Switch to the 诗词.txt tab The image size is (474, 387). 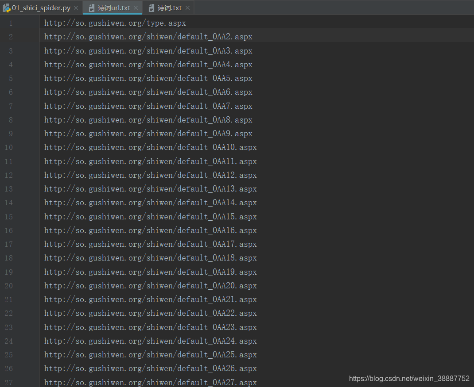click(170, 8)
